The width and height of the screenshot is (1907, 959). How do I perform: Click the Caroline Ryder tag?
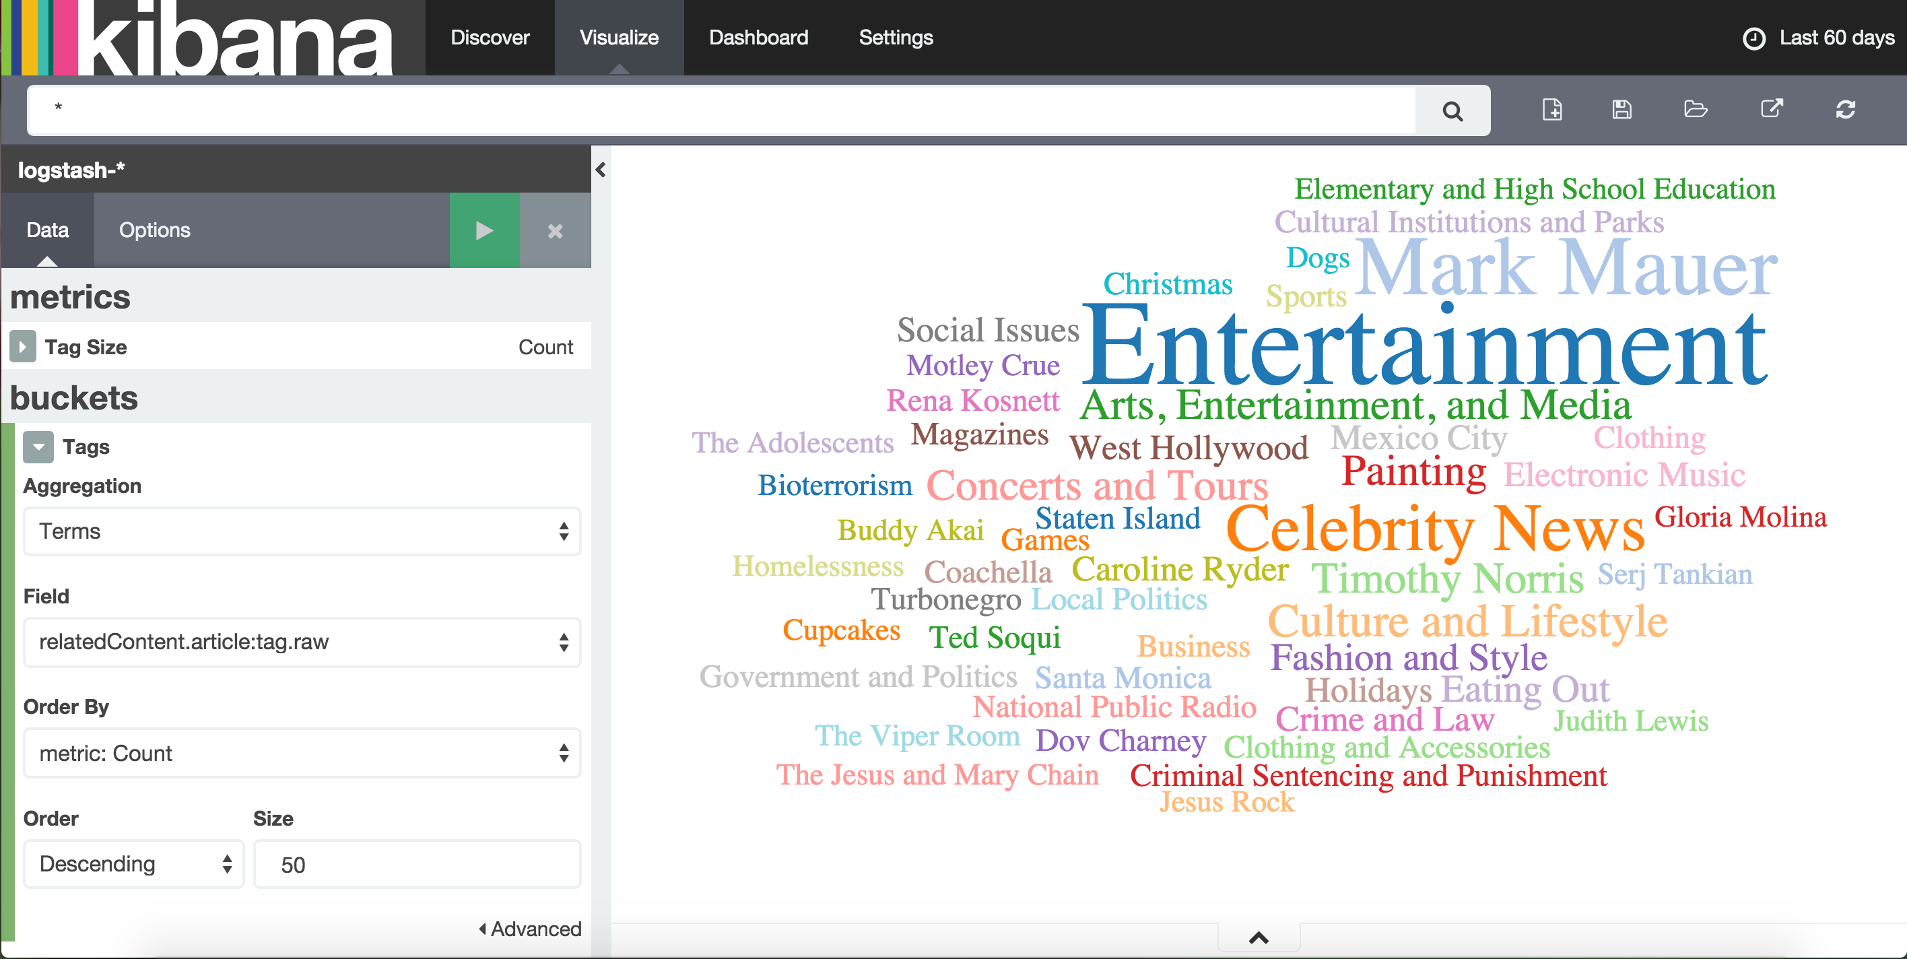[x=1180, y=570]
